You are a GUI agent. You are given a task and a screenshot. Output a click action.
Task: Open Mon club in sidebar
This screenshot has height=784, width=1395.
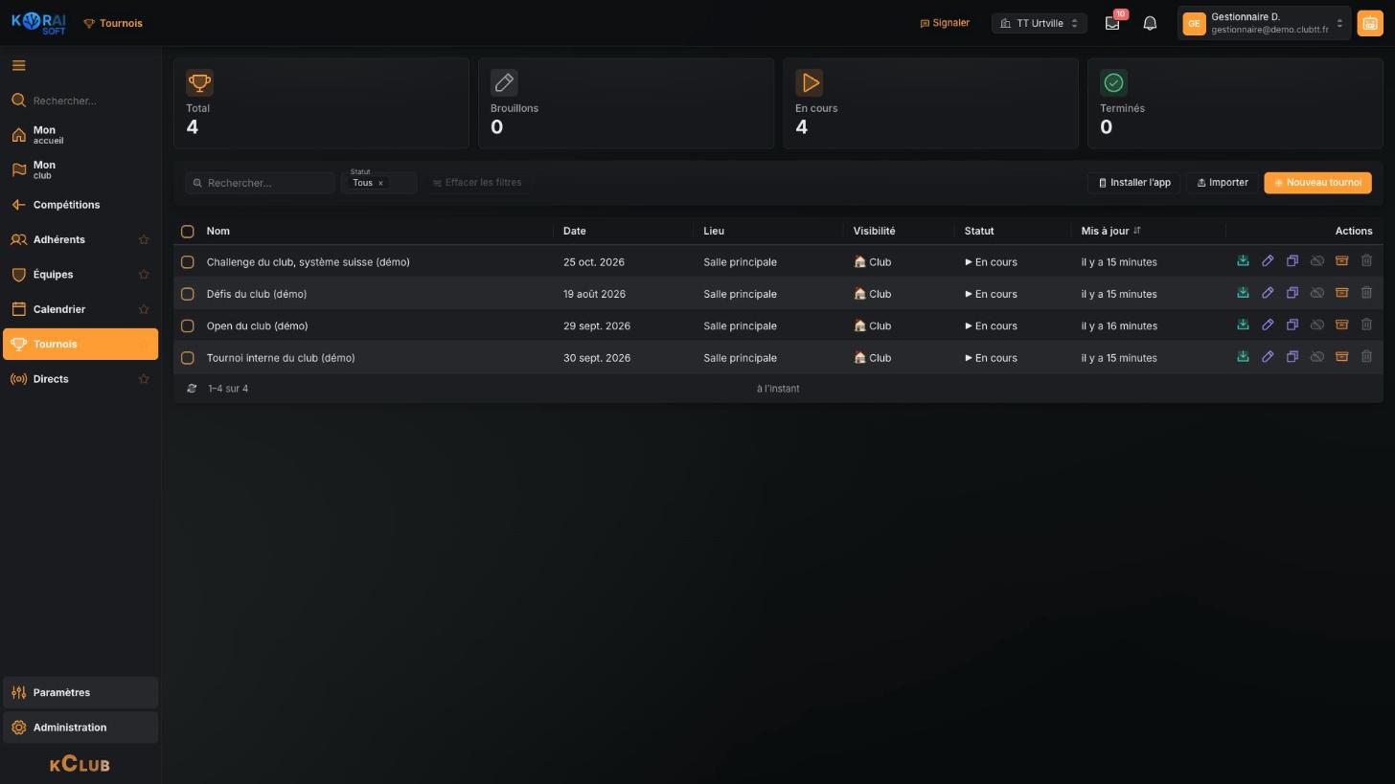tap(80, 170)
